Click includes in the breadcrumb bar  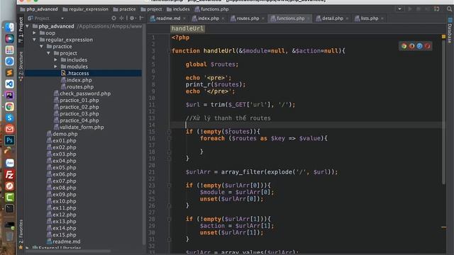178,9
